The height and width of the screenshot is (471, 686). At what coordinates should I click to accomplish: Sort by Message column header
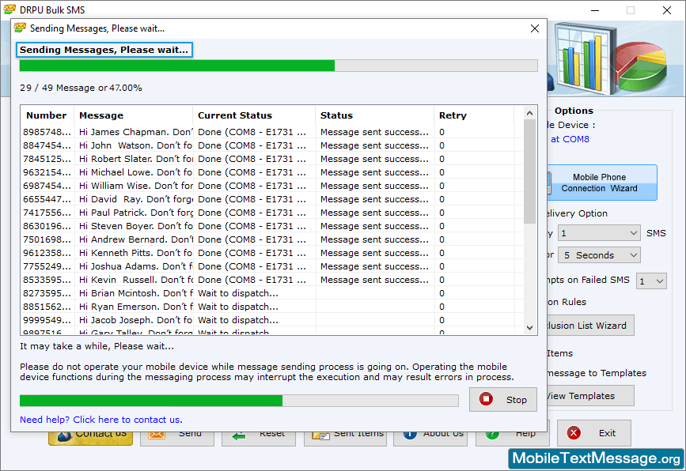point(133,115)
